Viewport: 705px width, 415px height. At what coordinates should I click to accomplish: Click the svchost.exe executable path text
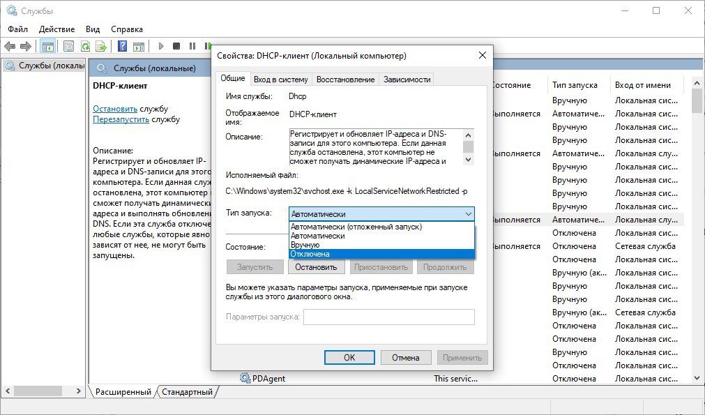coord(346,191)
